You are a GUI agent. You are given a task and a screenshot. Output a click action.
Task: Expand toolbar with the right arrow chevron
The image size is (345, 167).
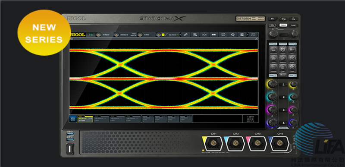pyautogui.click(x=248, y=35)
